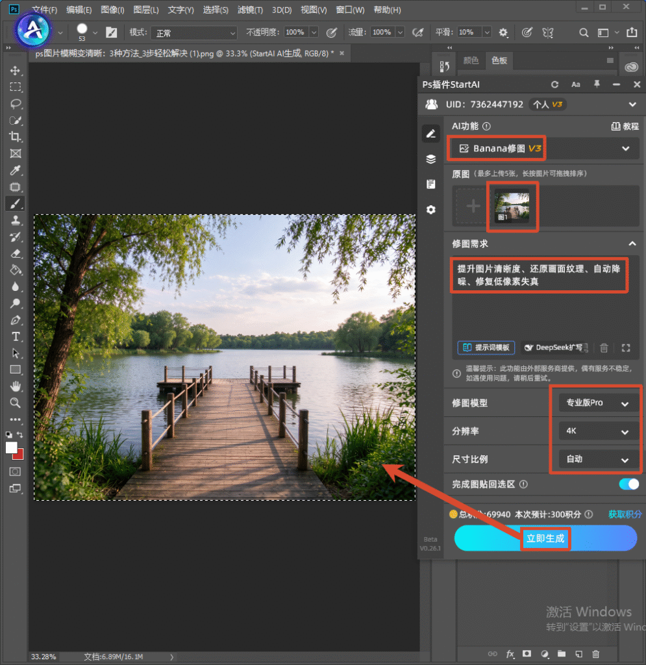Select the Lasso tool
The image size is (646, 665).
[x=16, y=104]
